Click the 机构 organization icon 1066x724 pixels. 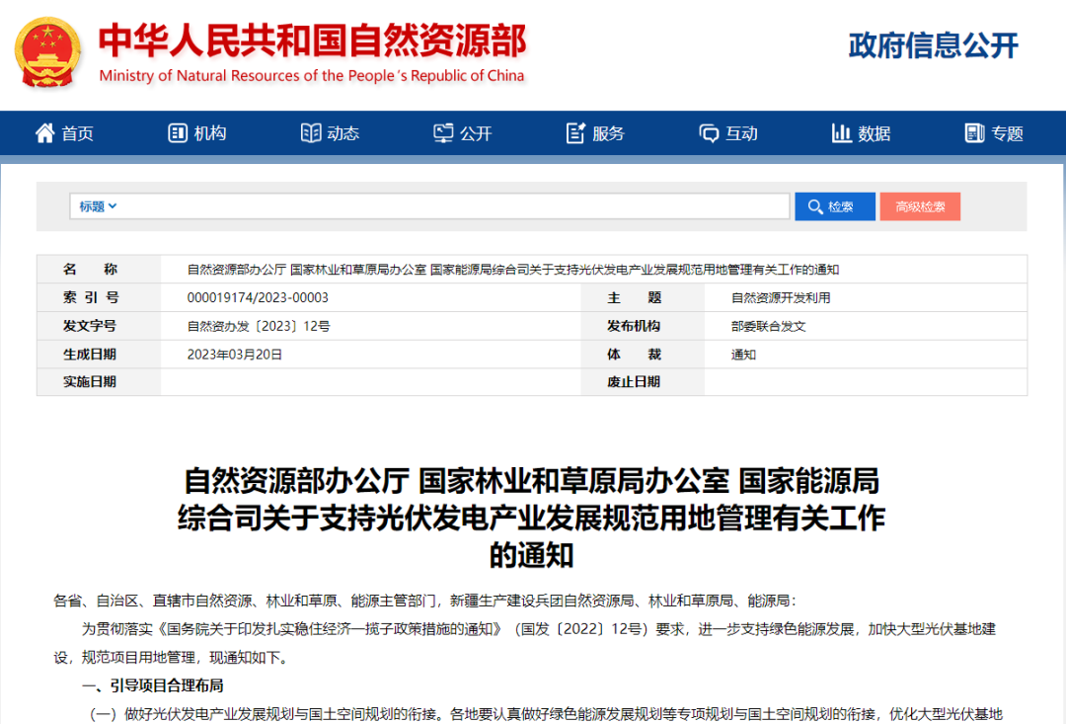(x=178, y=133)
